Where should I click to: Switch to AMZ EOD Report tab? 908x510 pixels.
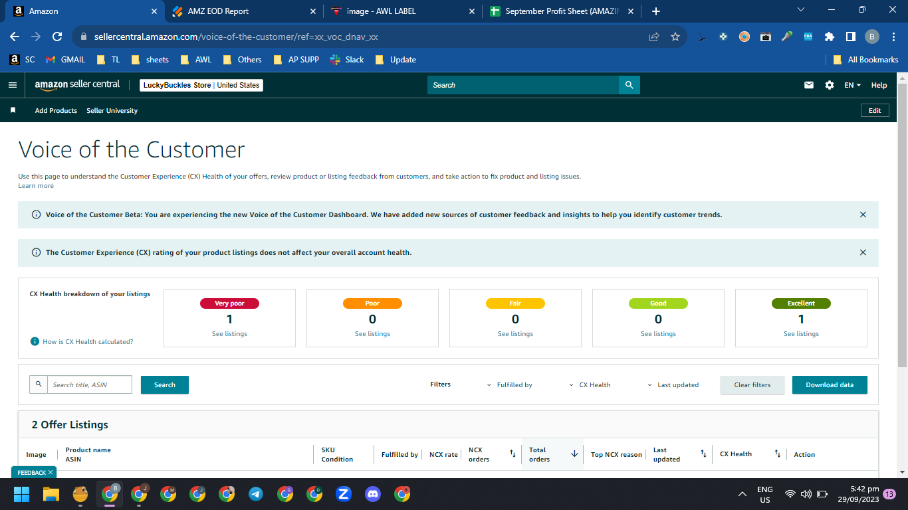(243, 11)
